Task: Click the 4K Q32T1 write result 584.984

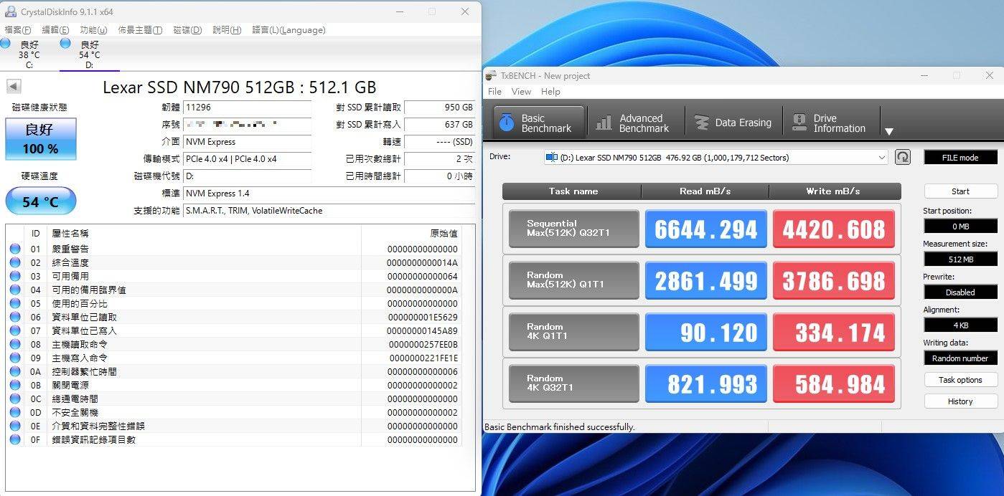Action: click(834, 383)
